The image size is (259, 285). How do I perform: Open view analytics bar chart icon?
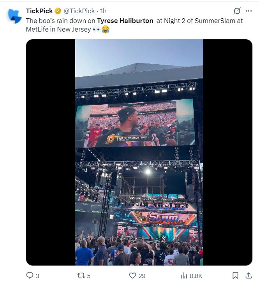pyautogui.click(x=184, y=276)
